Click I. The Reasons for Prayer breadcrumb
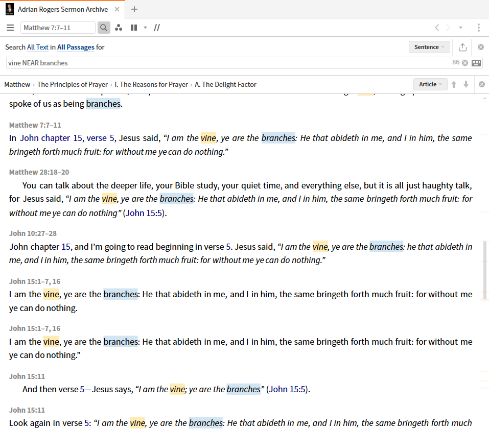 point(151,84)
